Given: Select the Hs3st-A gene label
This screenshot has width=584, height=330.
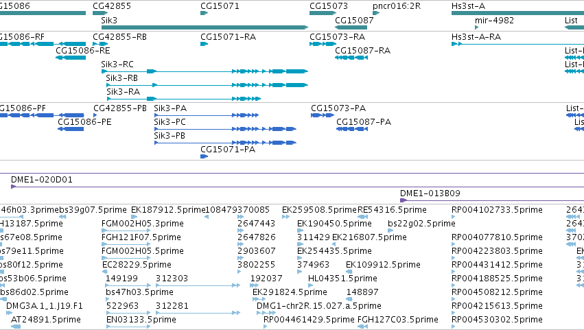Looking at the screenshot, I should (x=468, y=6).
